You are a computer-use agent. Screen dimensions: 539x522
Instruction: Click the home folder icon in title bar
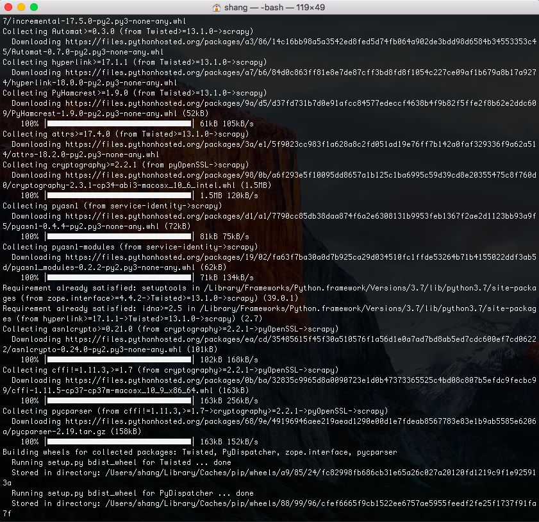(x=217, y=7)
